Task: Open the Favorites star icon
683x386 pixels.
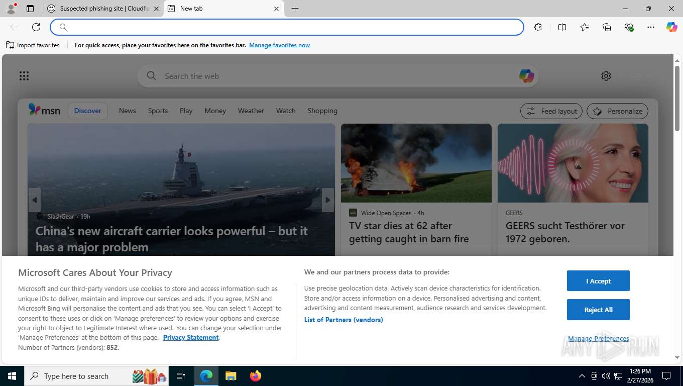Action: pyautogui.click(x=585, y=27)
